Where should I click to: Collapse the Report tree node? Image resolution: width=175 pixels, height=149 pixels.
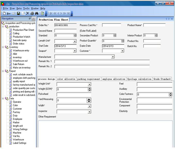(x=3, y=71)
